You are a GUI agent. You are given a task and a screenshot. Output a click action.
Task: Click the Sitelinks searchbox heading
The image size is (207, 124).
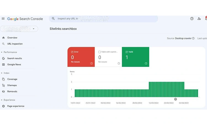point(63,29)
